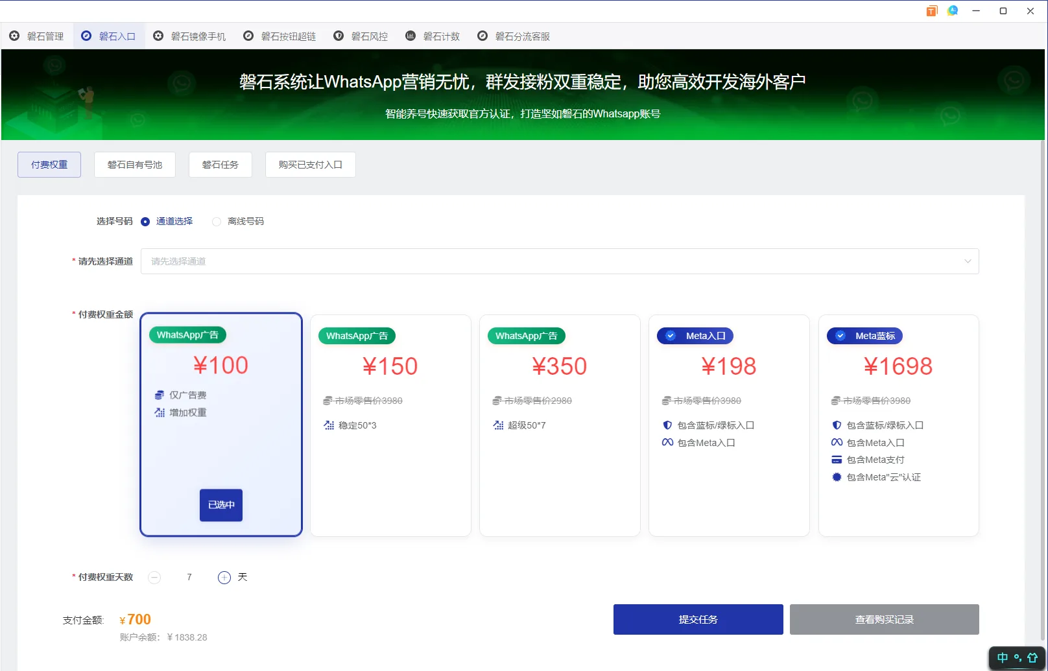The image size is (1048, 671).
Task: Open the 请先选择通道 channel dropdown
Action: pyautogui.click(x=560, y=261)
